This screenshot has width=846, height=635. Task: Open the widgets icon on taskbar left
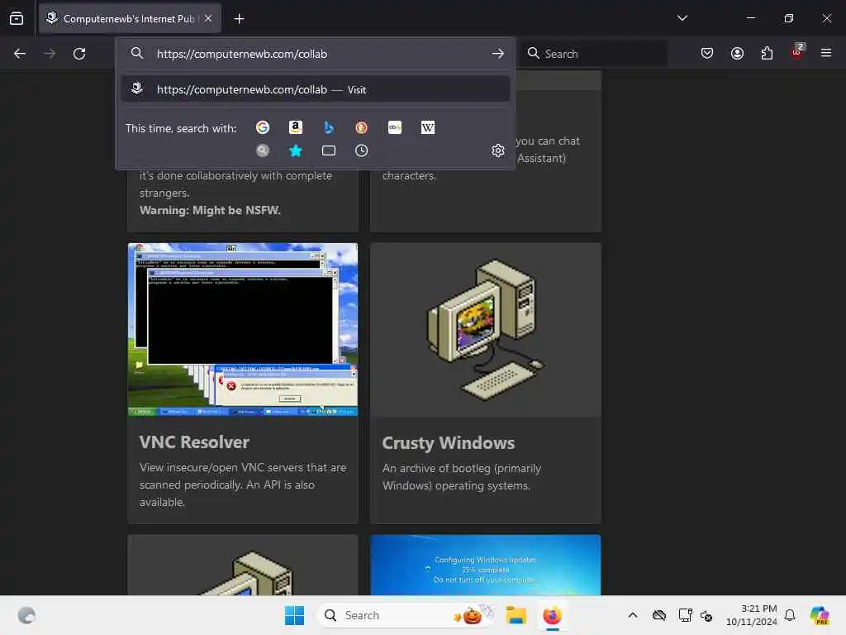26,615
